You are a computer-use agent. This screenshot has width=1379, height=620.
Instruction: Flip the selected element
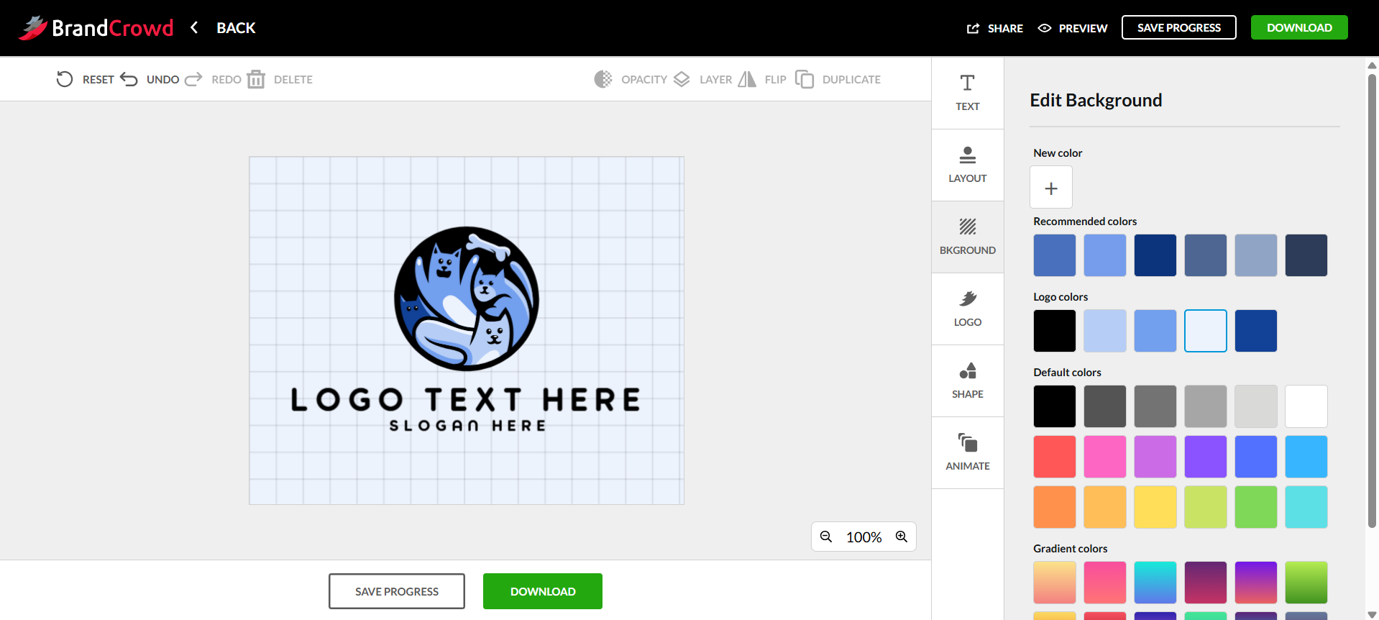762,79
